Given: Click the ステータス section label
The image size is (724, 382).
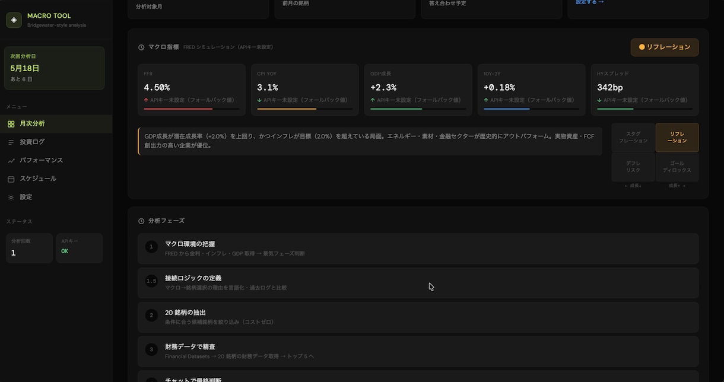Looking at the screenshot, I should [x=19, y=222].
